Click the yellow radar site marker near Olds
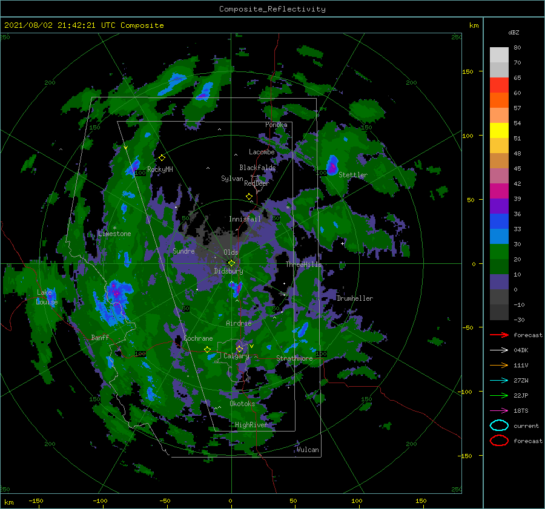Viewport: 545px width, 509px height. coord(231,263)
